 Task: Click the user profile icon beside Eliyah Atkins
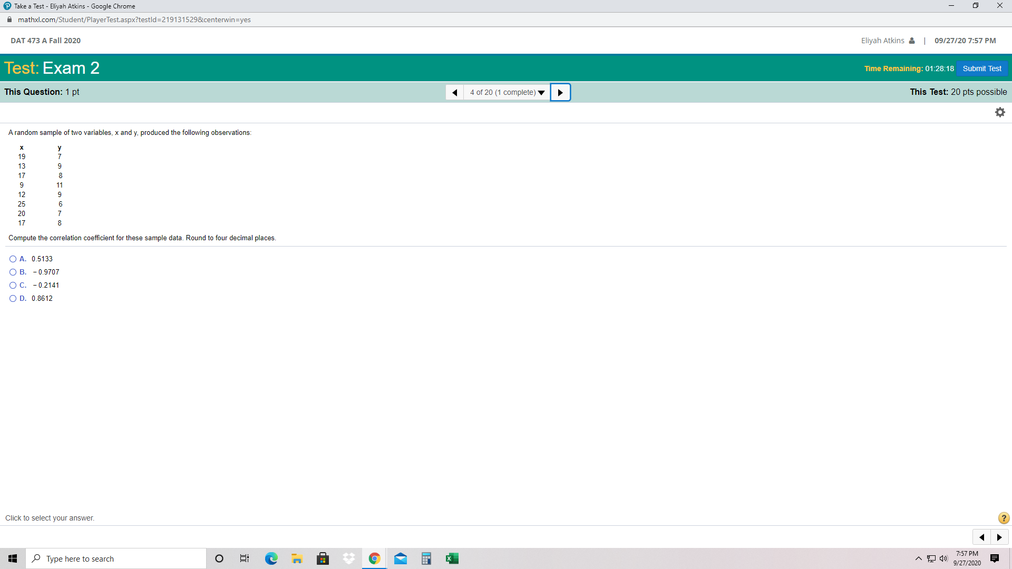912,41
